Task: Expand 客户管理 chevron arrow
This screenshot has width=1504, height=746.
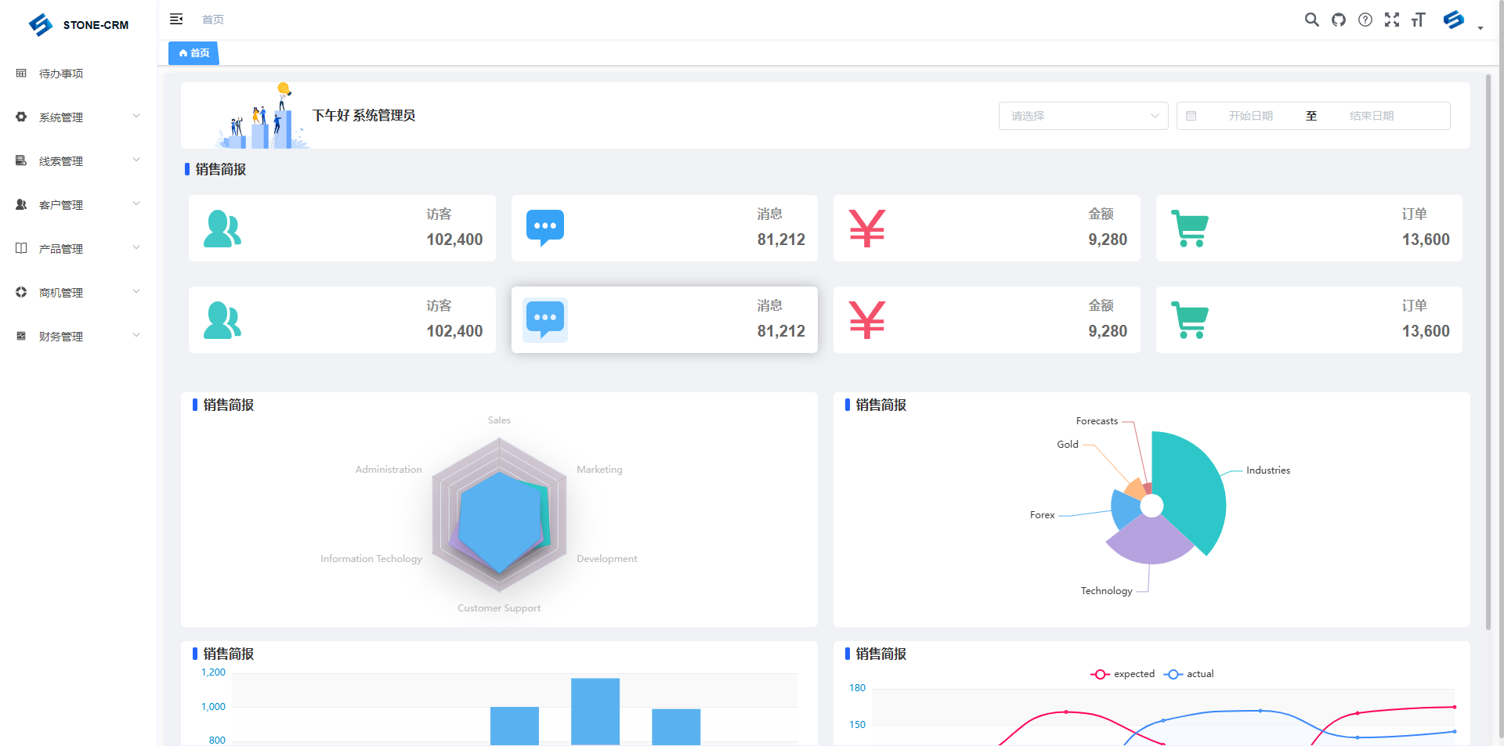Action: tap(136, 204)
